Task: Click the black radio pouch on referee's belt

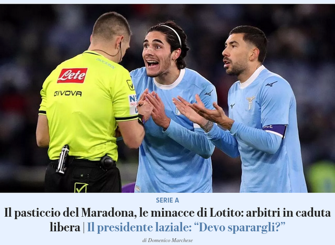Action: pos(107,162)
